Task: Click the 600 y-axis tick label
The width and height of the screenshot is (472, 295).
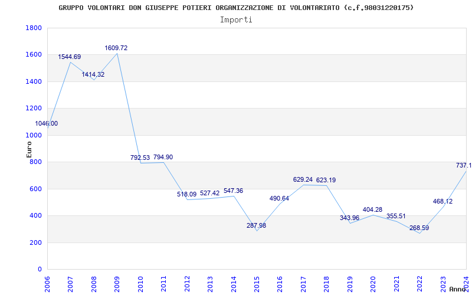Action: [x=35, y=189]
